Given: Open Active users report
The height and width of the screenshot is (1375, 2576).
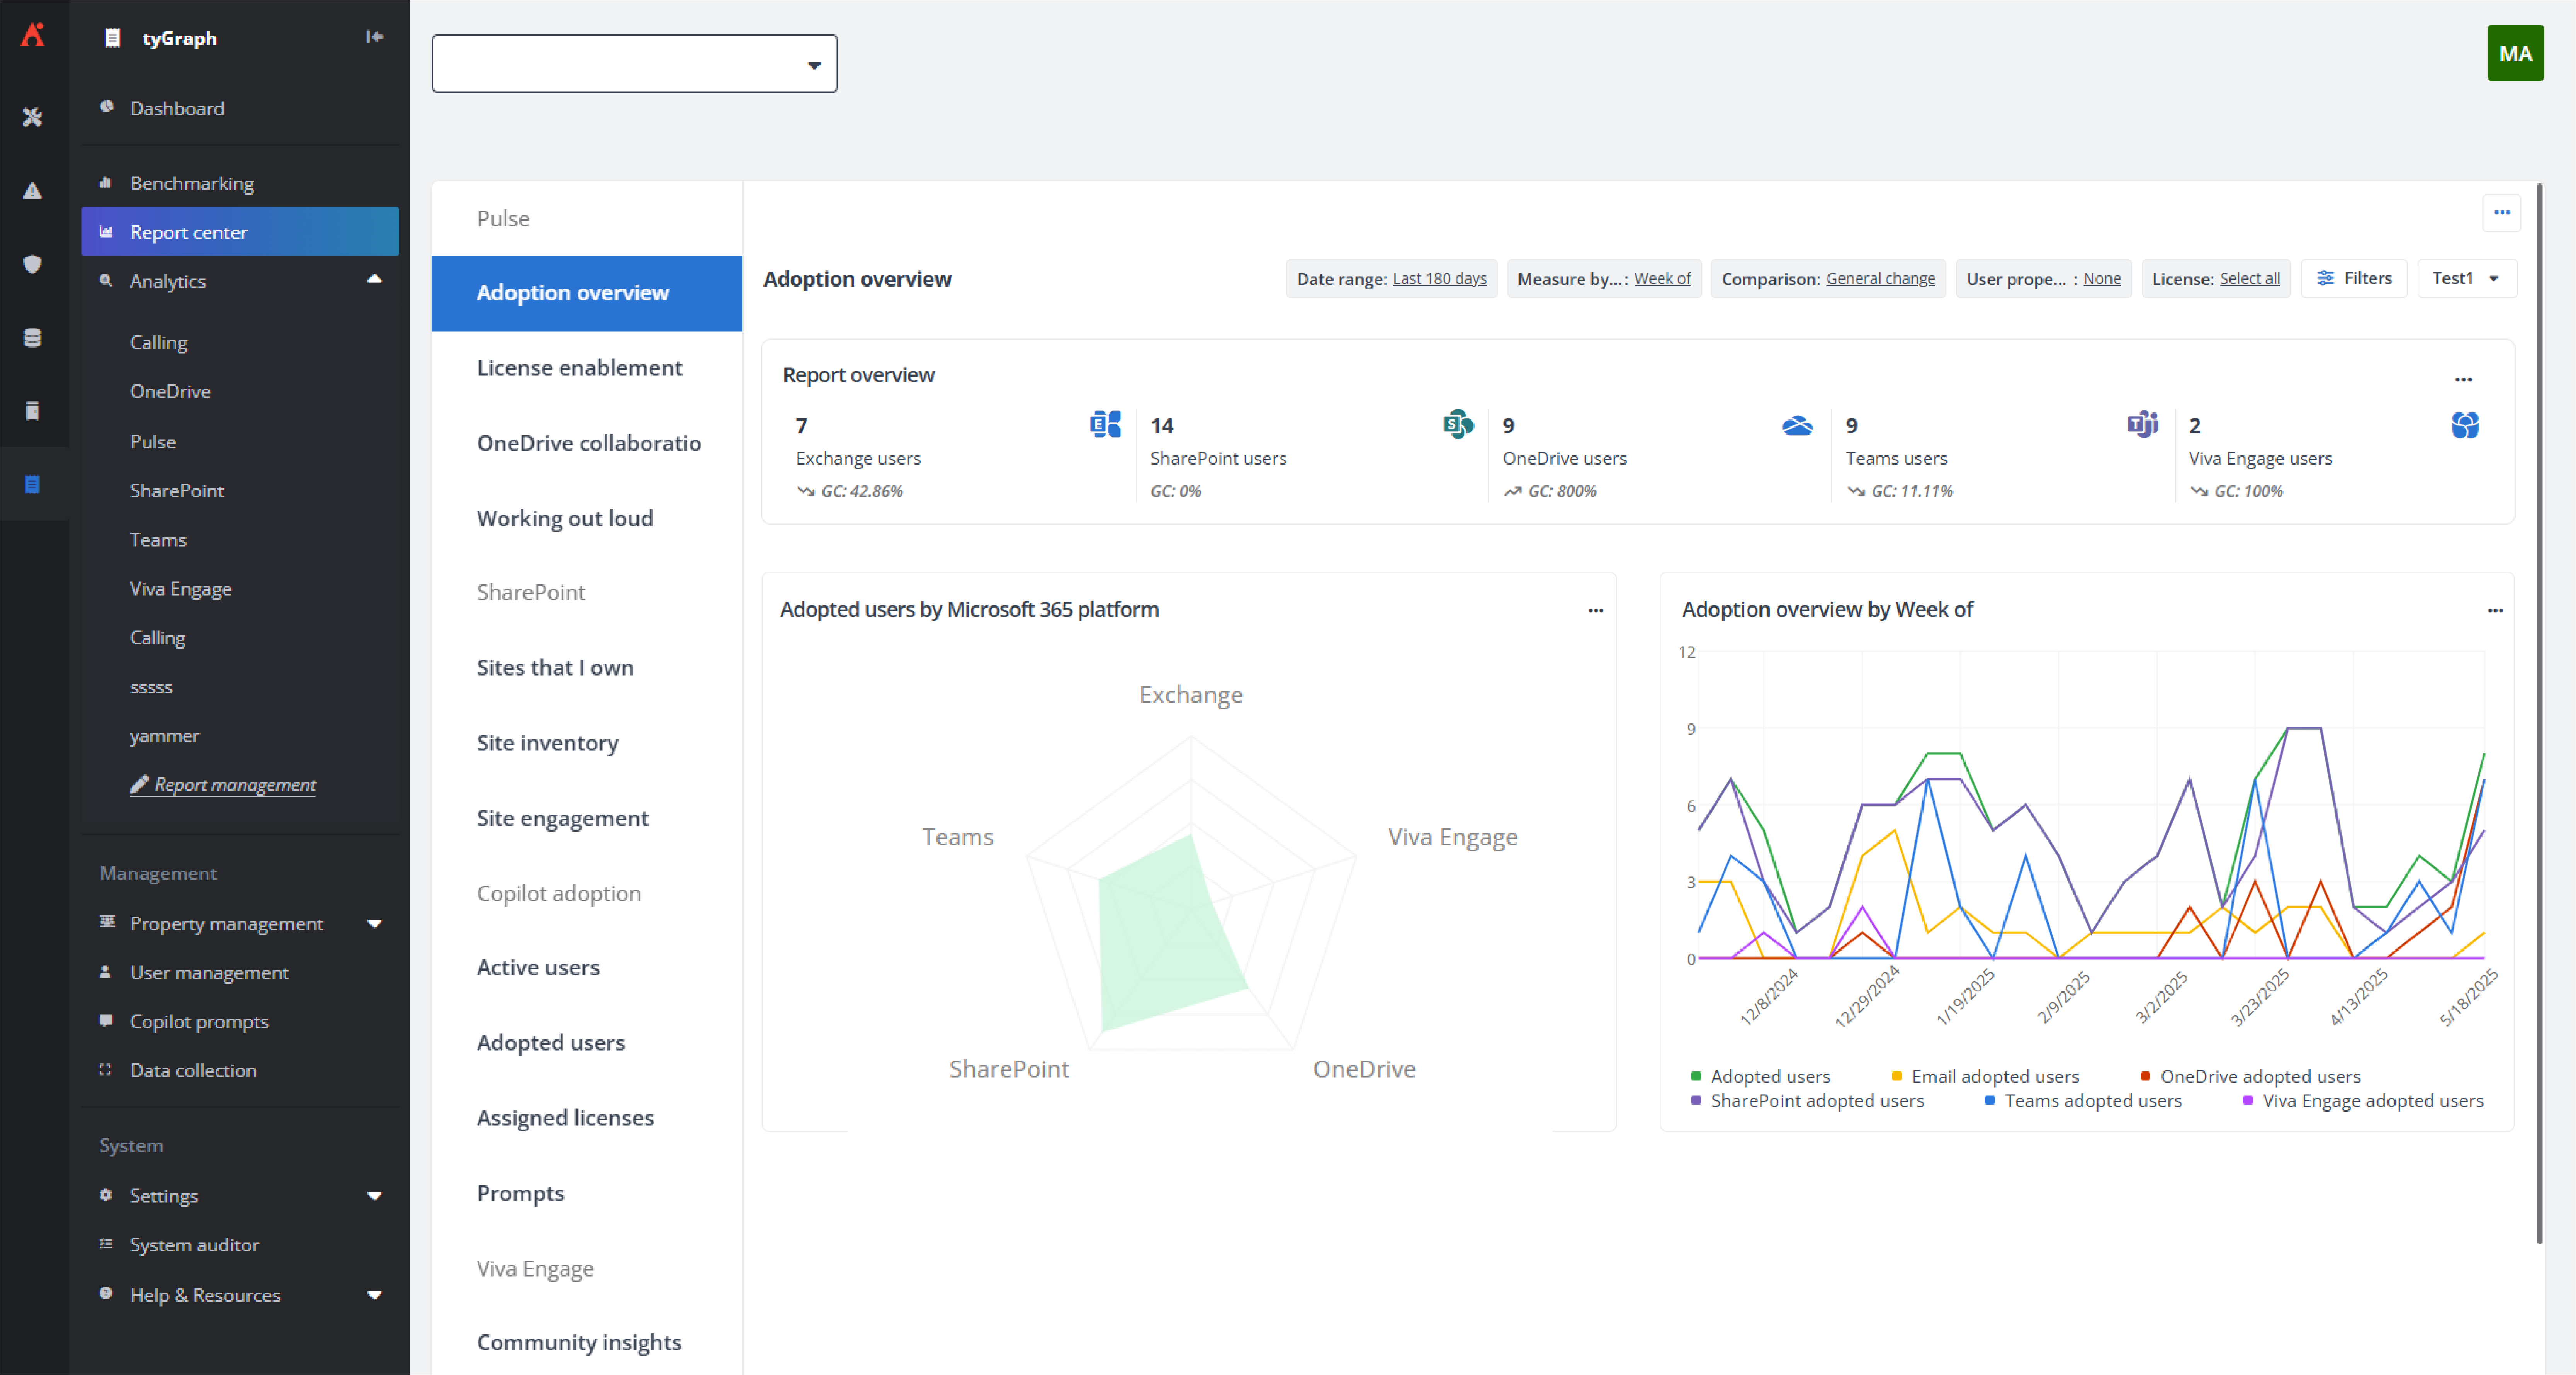Looking at the screenshot, I should [538, 967].
